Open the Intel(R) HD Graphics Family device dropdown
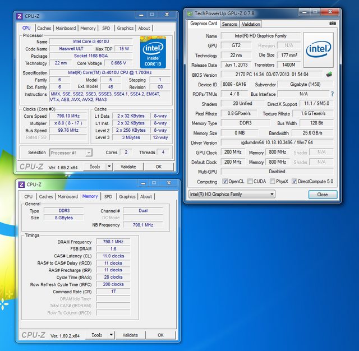The image size is (359, 351). (232, 194)
